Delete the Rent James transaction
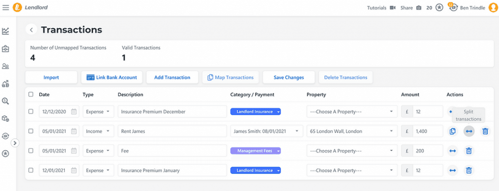The width and height of the screenshot is (499, 191). point(485,131)
